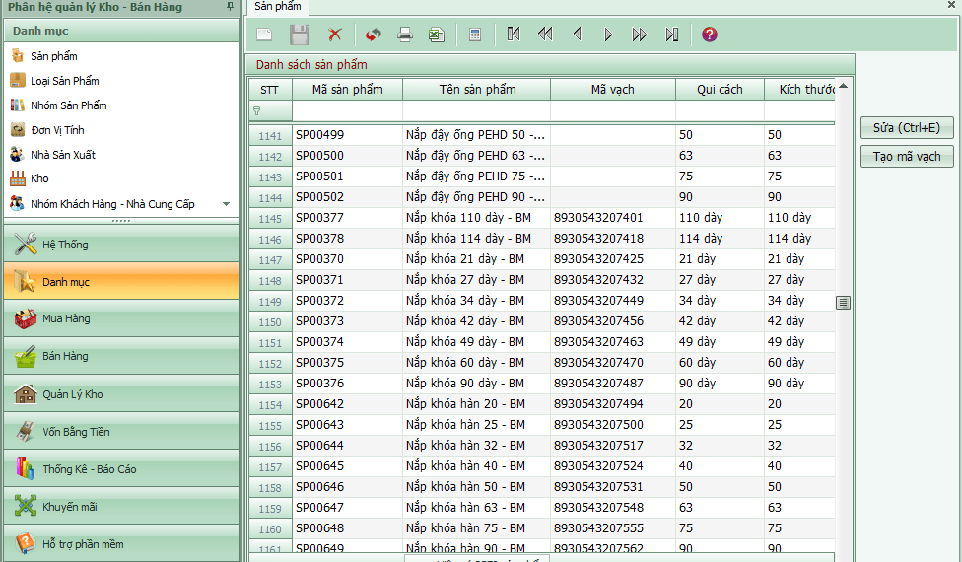Jump to first record navigation icon
962x562 pixels.
[514, 35]
